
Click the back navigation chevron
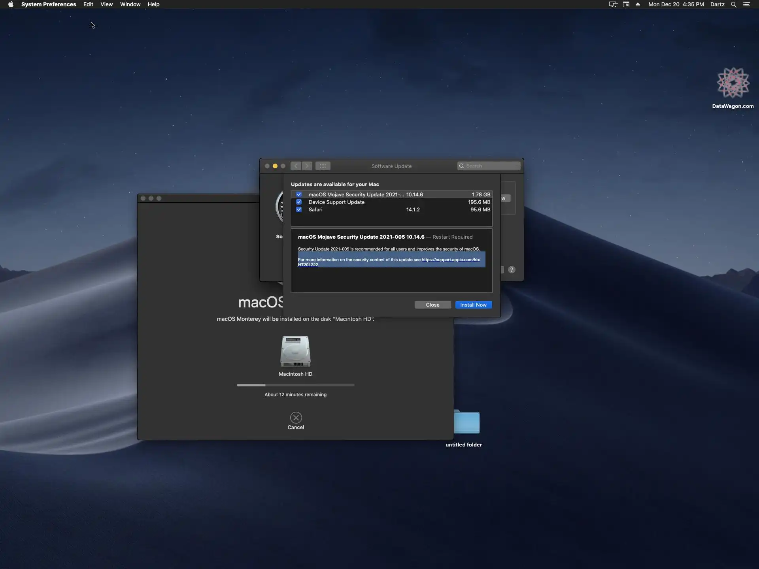tap(296, 166)
